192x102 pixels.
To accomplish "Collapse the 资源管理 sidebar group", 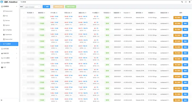I will point(17,6).
